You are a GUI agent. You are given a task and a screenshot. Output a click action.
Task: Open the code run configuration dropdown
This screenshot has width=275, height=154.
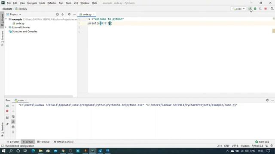[238, 9]
